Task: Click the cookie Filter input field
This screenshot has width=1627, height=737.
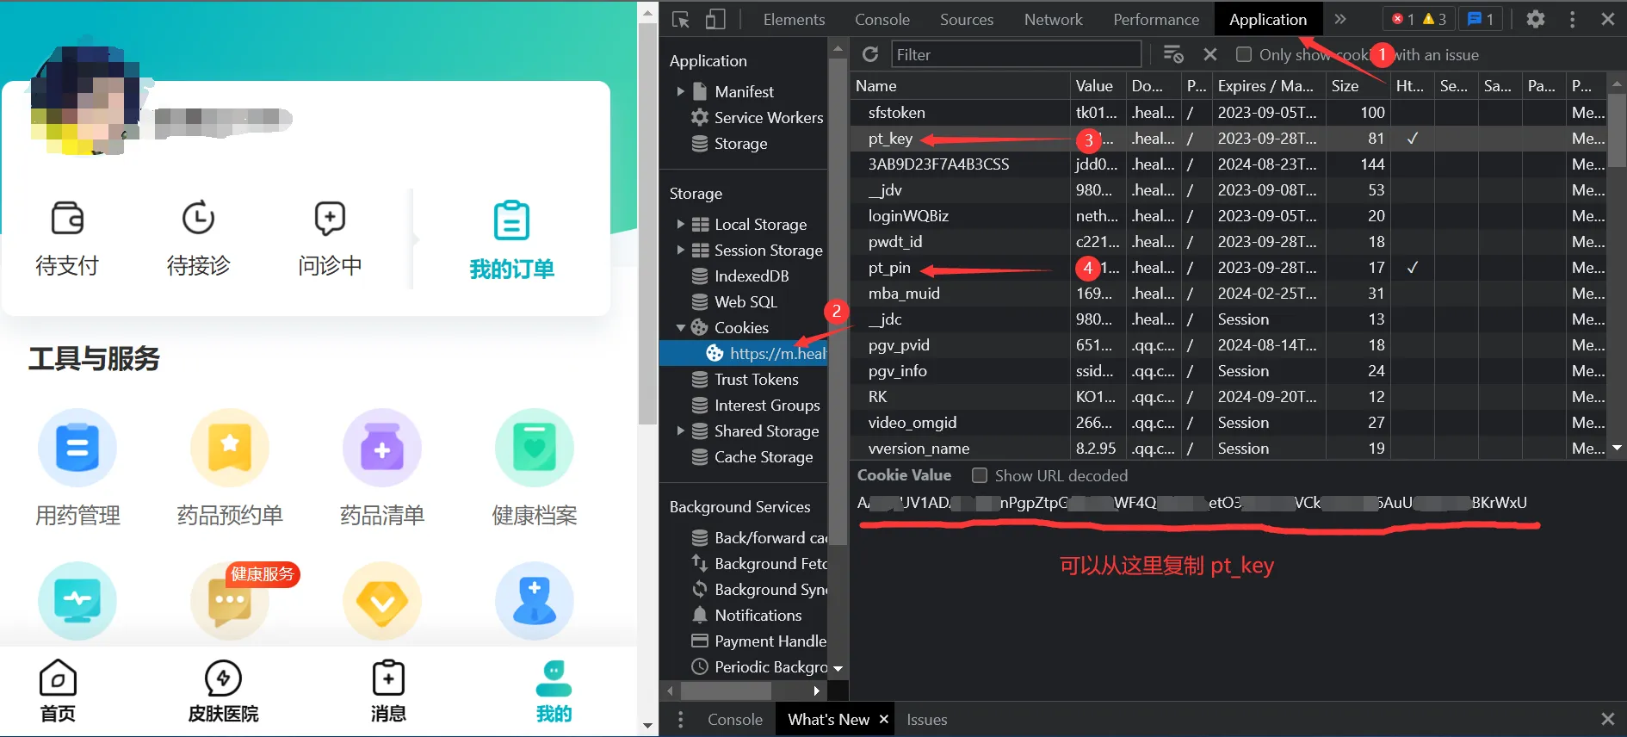Action: (1016, 55)
